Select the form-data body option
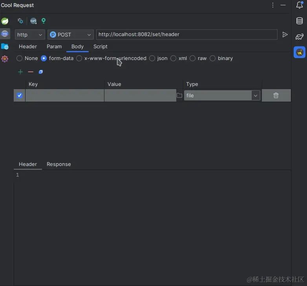 tap(57, 58)
